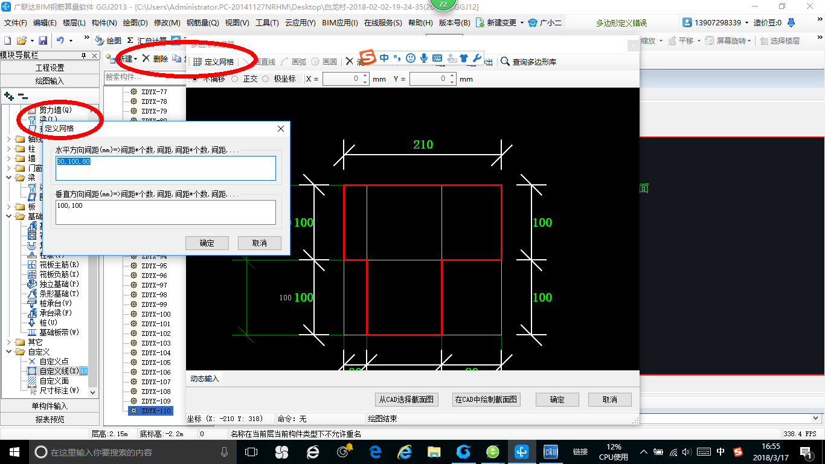The image size is (825, 464).
Task: Collapse 基础 folder in tree
Action: (x=8, y=216)
